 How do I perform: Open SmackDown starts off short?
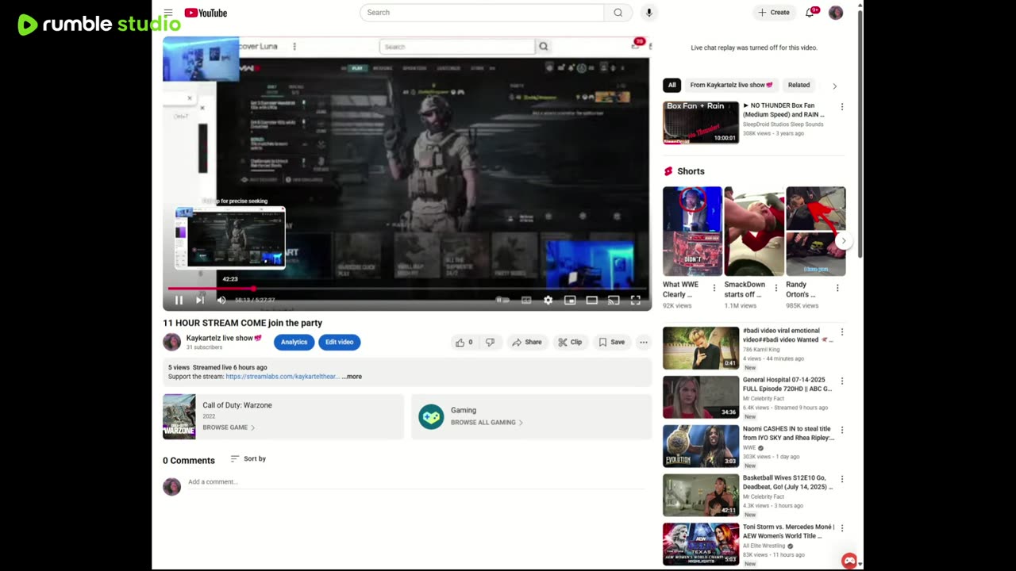(754, 231)
